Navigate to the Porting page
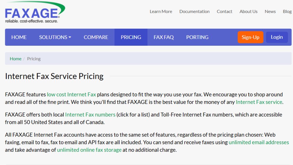 197,37
